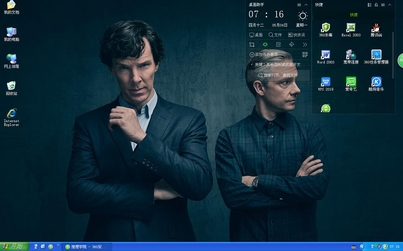
Task: Open the 回收站 recycle bin
Action: pyautogui.click(x=11, y=88)
